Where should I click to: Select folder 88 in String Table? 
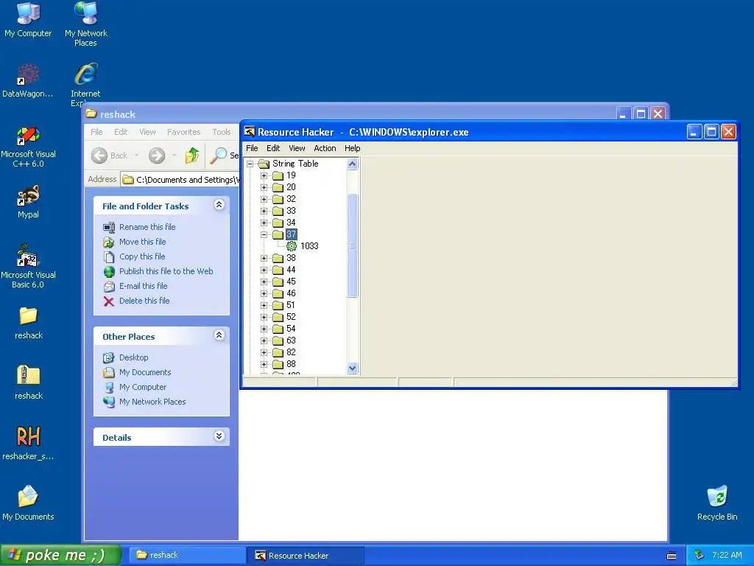coord(284,364)
